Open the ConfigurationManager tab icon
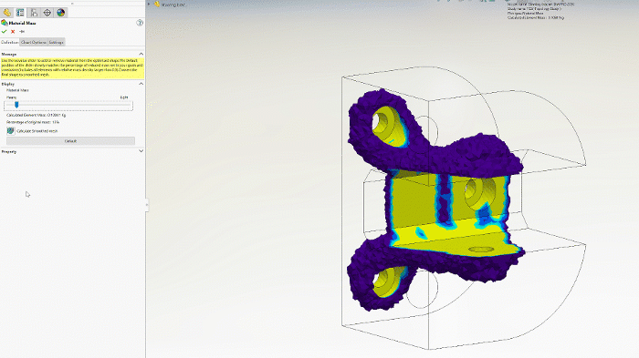Screen dimensions: 639x358 (x=34, y=13)
